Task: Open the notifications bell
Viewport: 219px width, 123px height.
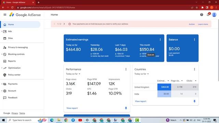Action: pos(208,14)
